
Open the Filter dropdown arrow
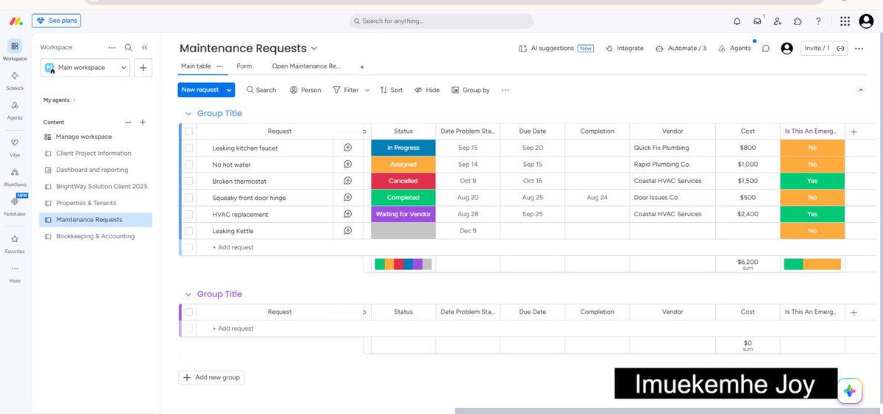[x=367, y=90]
